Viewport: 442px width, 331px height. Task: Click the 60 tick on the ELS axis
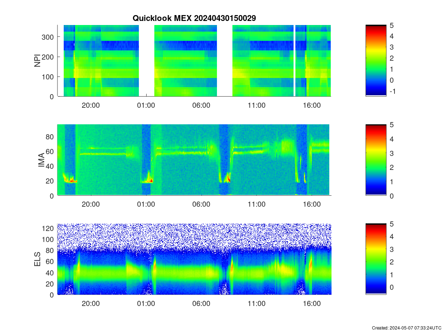click(x=50, y=261)
